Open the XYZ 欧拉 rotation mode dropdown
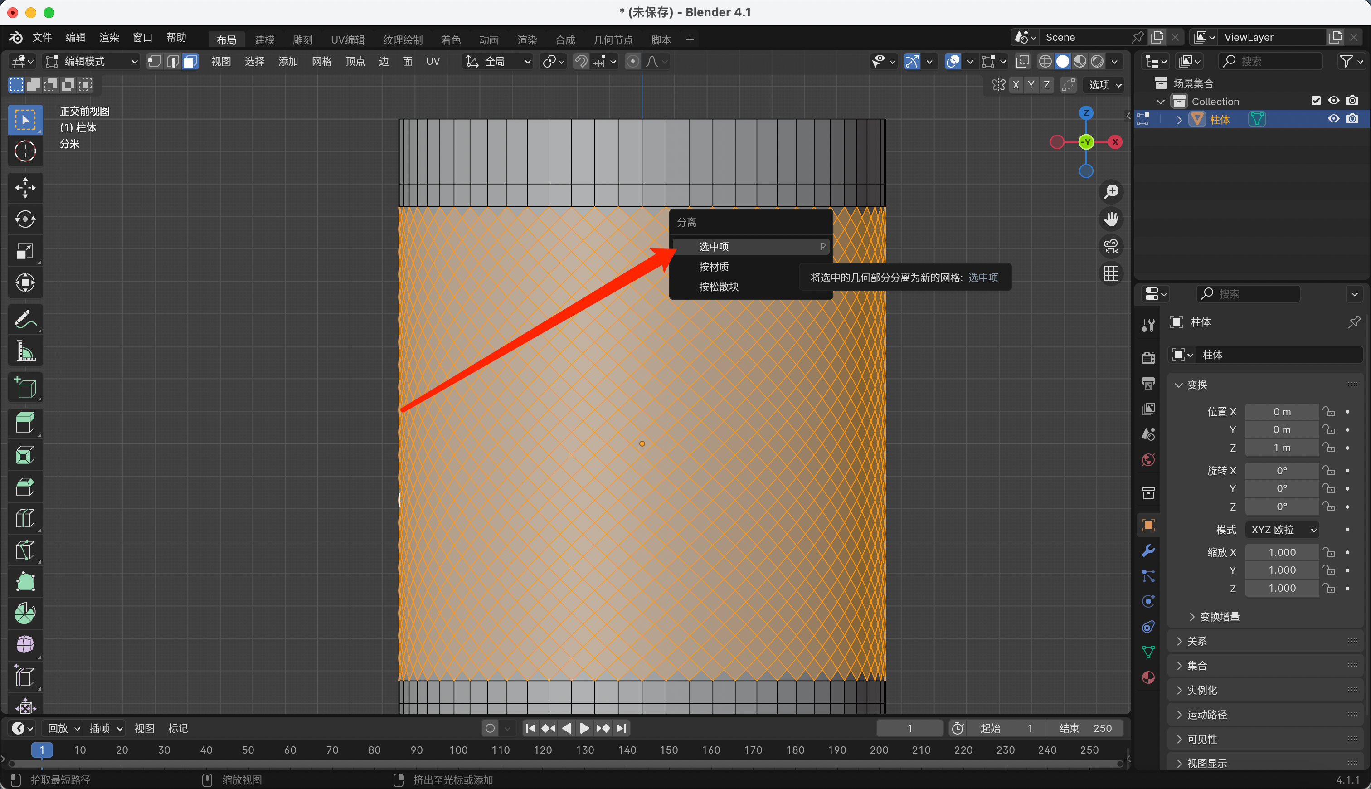This screenshot has height=789, width=1371. [1282, 530]
